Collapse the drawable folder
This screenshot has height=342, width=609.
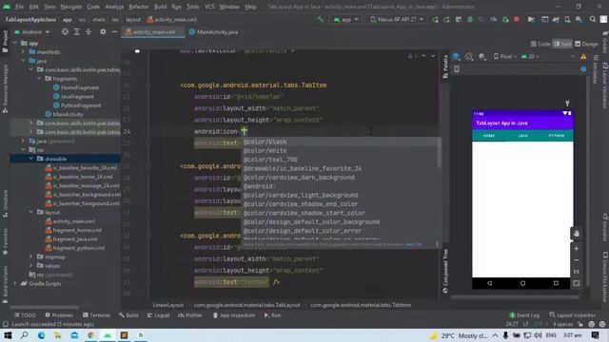tap(31, 159)
